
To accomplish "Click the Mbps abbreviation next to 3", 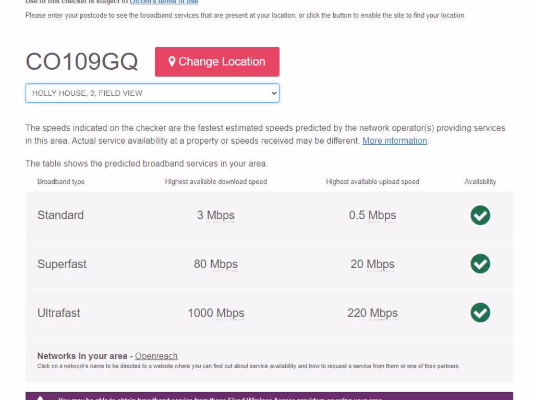I will 221,215.
